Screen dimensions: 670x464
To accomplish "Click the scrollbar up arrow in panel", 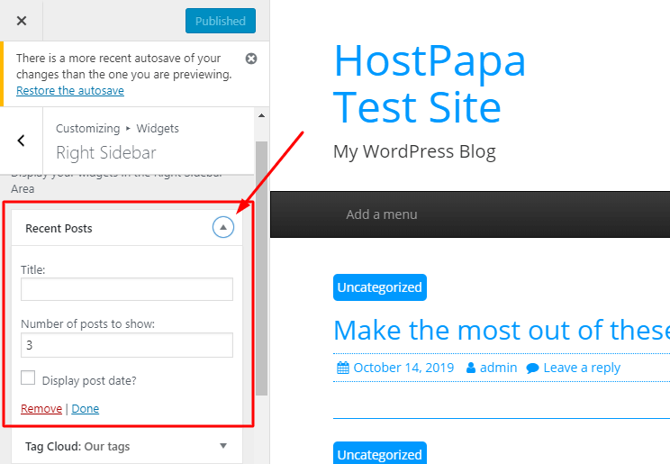I will coord(261,115).
